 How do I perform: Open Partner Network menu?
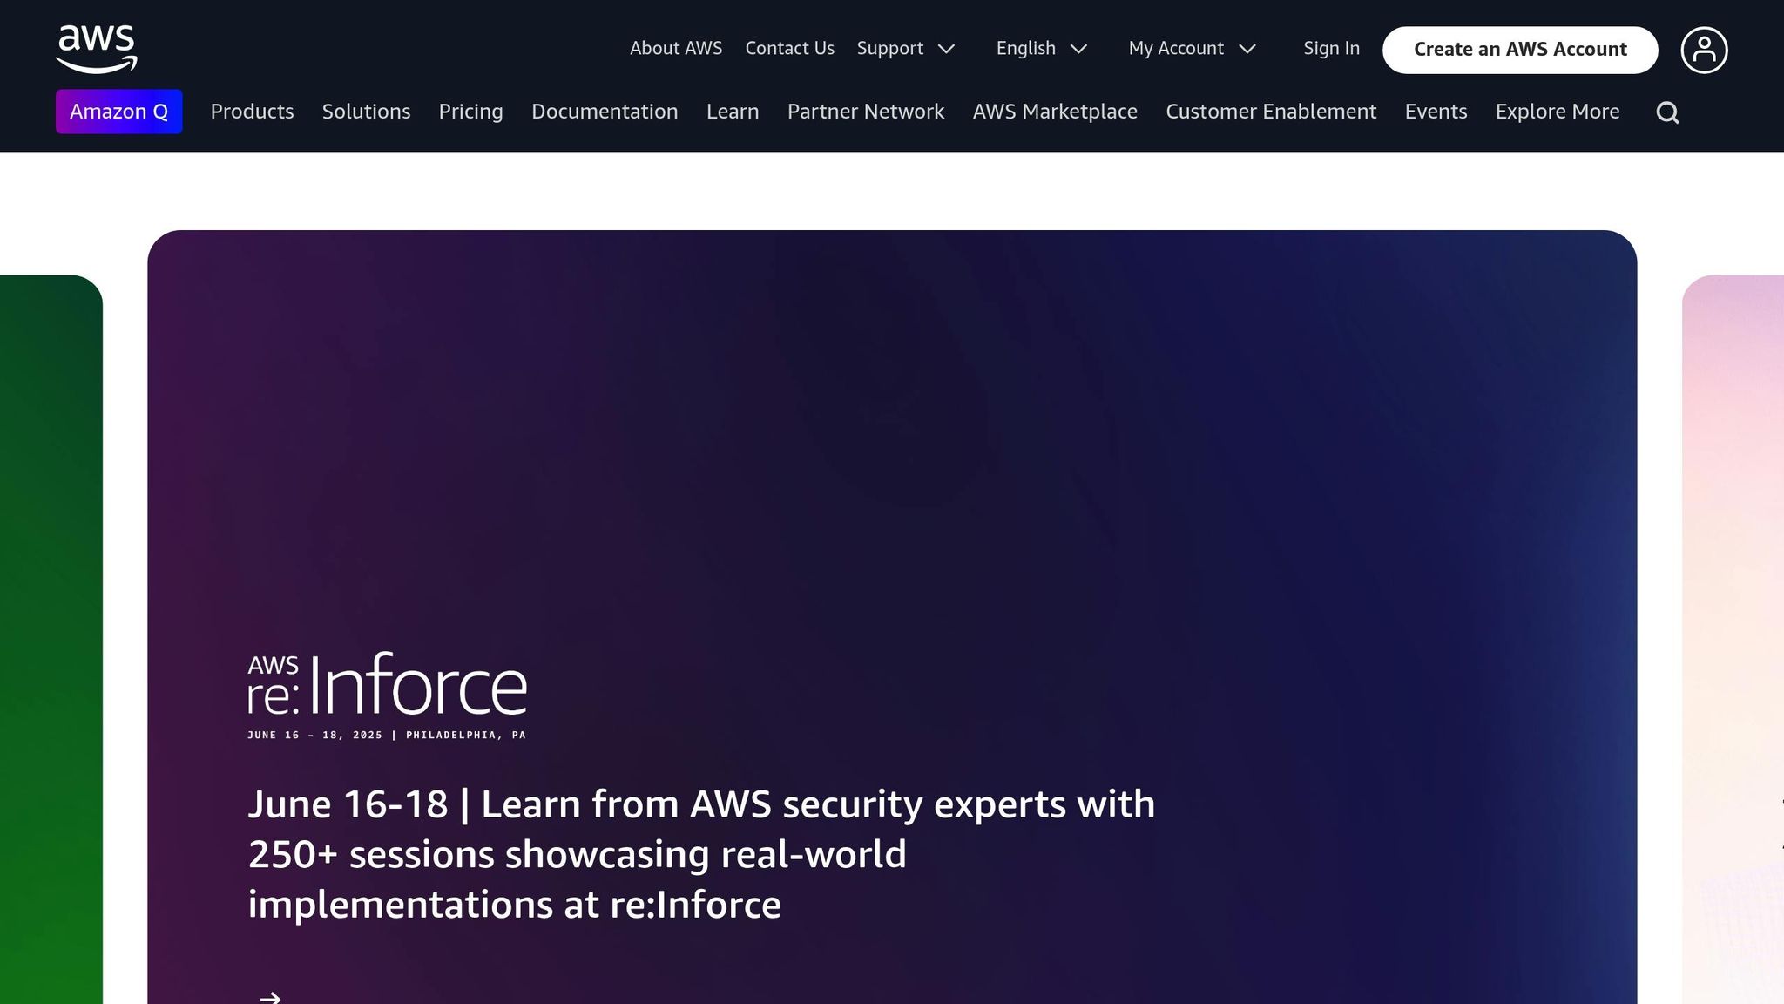(866, 112)
